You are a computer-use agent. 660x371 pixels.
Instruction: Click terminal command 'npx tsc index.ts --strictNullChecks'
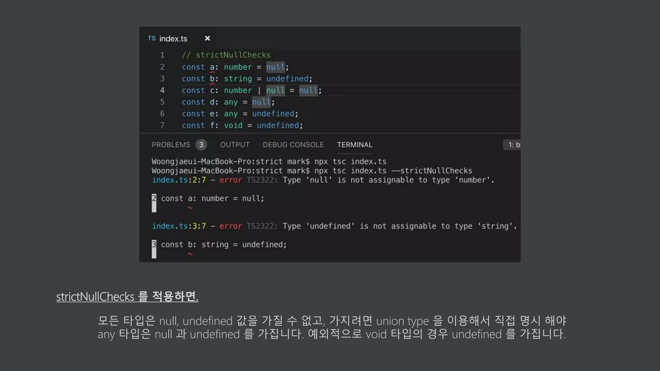tap(393, 171)
